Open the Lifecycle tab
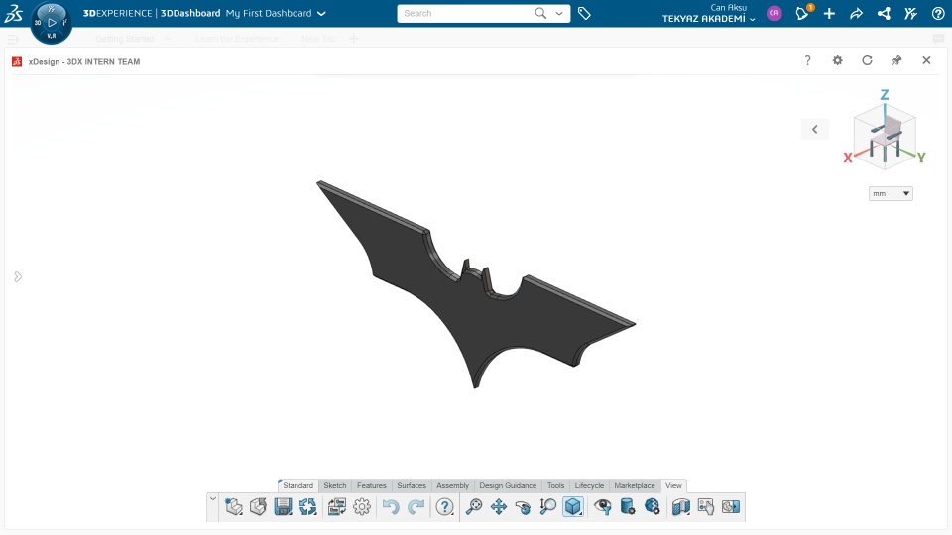952x535 pixels. coord(589,485)
